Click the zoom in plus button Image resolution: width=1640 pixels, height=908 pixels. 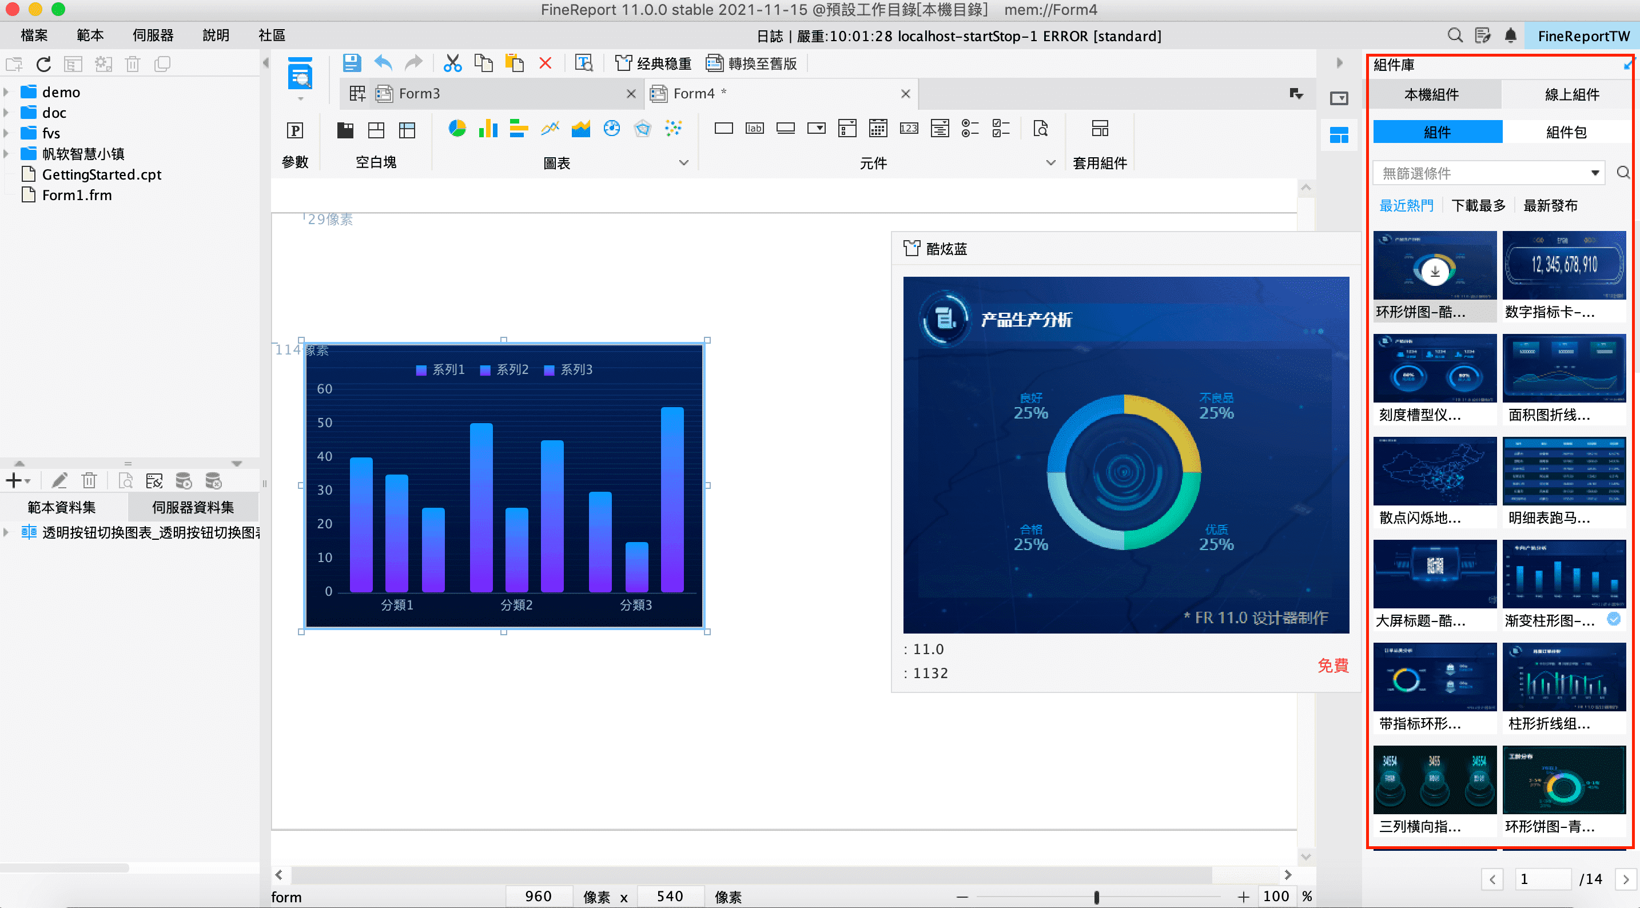[1243, 897]
